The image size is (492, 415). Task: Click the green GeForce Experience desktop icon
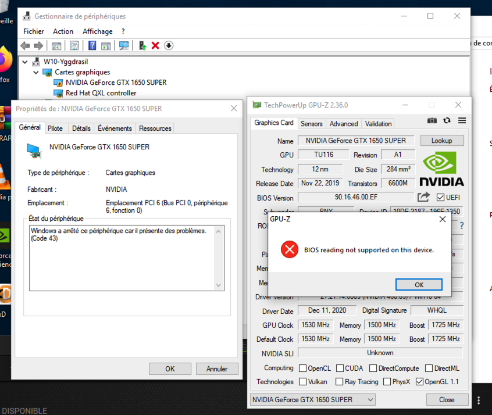pyautogui.click(x=5, y=236)
